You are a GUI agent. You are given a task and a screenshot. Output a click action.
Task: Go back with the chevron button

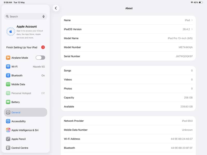[x=56, y=8]
